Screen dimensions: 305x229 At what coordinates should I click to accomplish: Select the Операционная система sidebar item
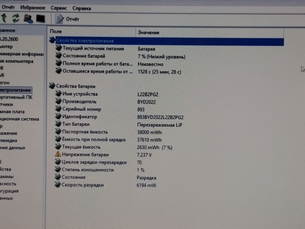tap(20, 119)
